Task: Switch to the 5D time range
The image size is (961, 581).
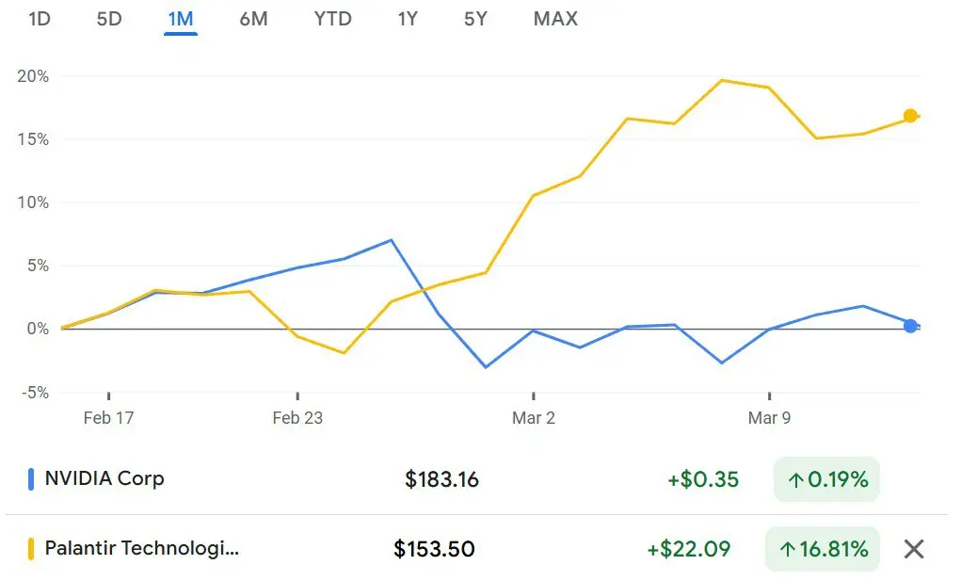Action: click(x=109, y=19)
